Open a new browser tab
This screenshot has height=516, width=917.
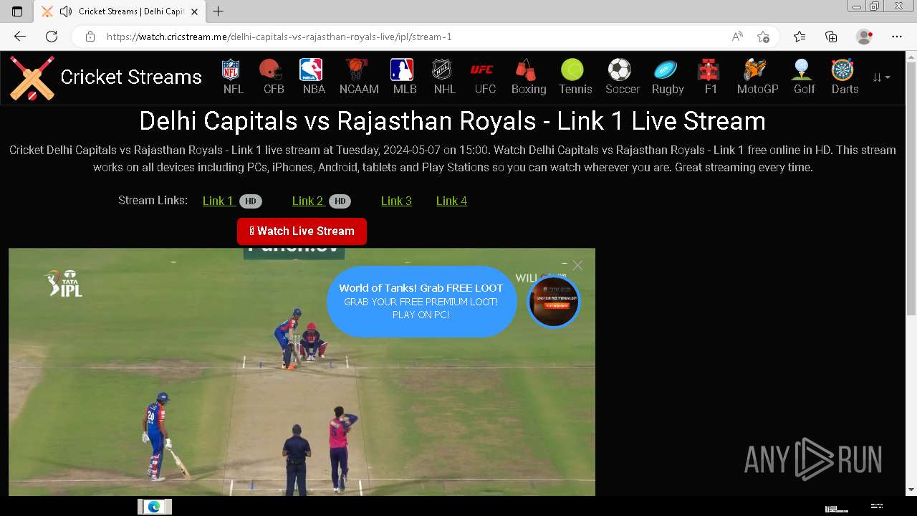[x=219, y=11]
